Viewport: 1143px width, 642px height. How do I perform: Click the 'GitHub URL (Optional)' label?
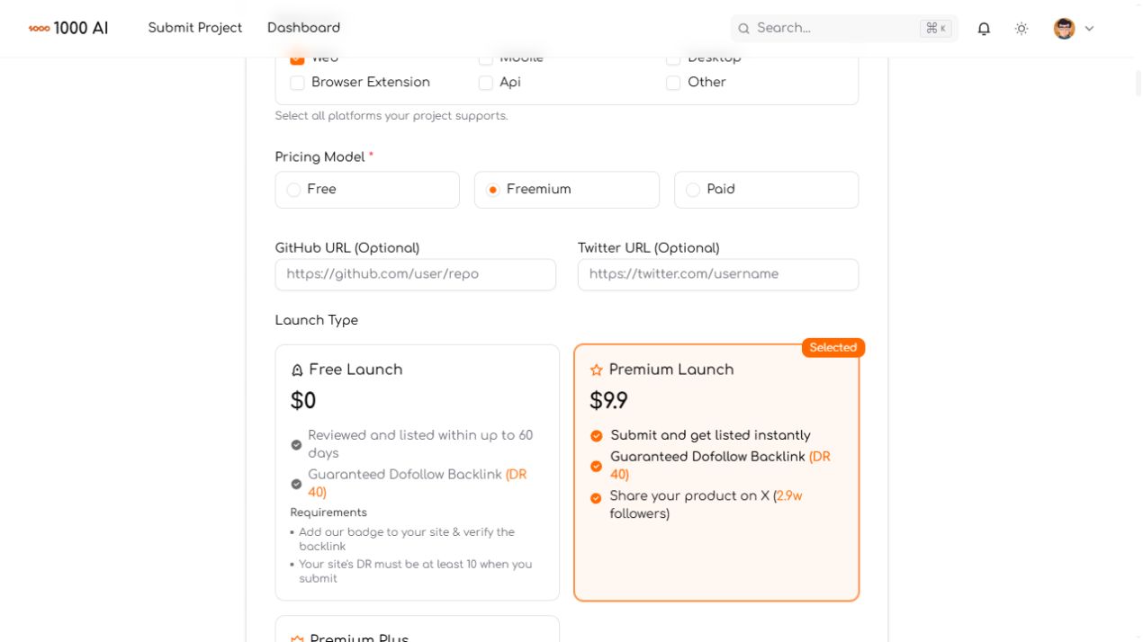(347, 248)
